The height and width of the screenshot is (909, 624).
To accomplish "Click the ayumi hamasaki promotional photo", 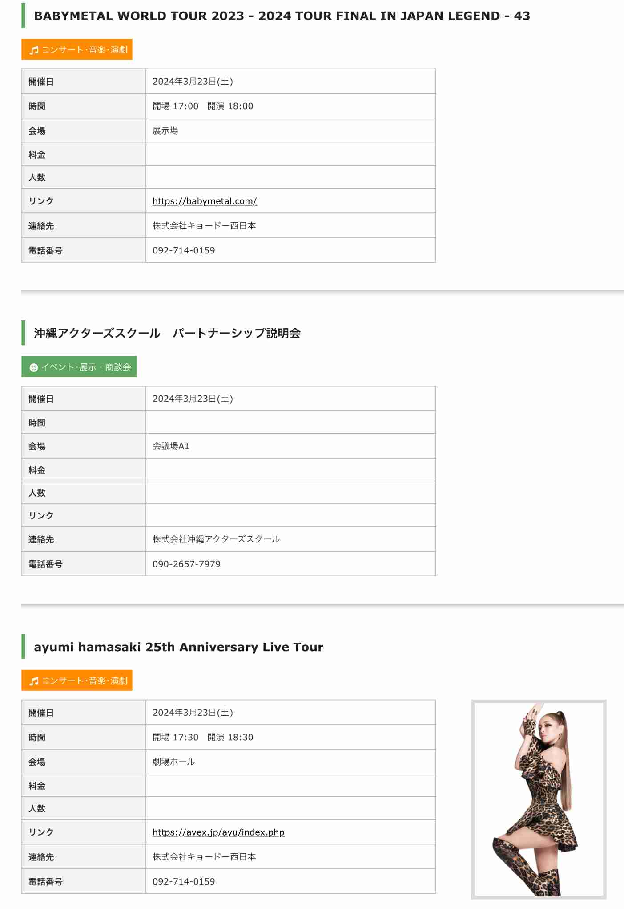I will point(539,799).
